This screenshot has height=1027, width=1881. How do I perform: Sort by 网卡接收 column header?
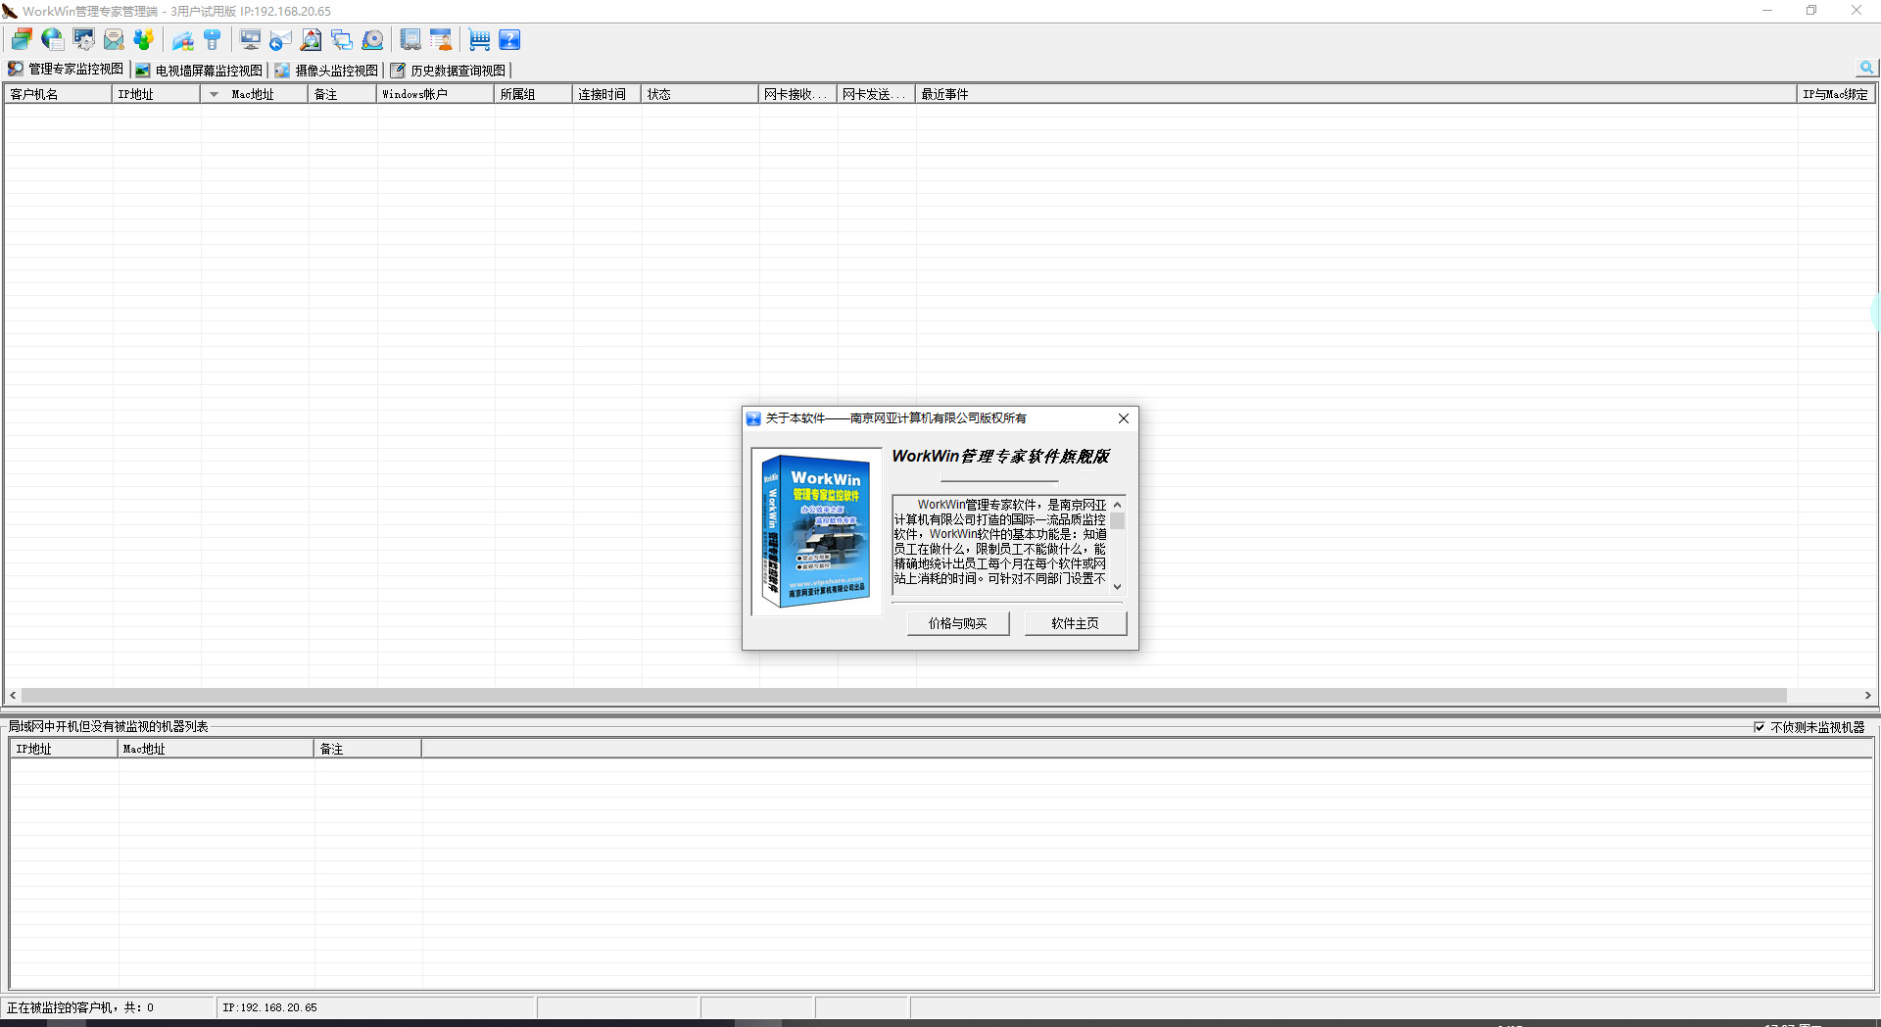(x=798, y=94)
